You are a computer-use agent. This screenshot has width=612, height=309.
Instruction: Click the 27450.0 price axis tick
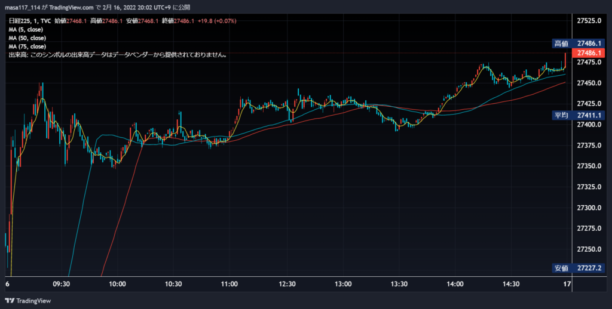pos(589,83)
